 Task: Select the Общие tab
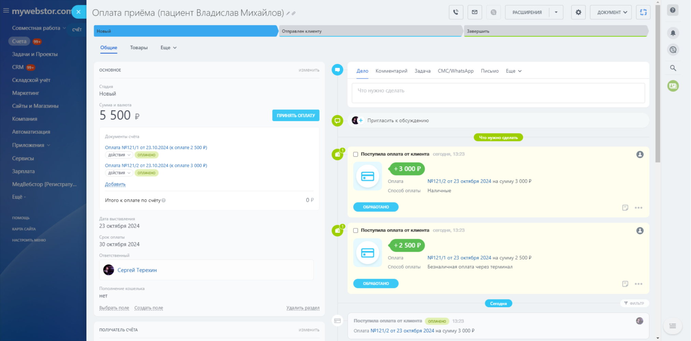[x=109, y=48]
